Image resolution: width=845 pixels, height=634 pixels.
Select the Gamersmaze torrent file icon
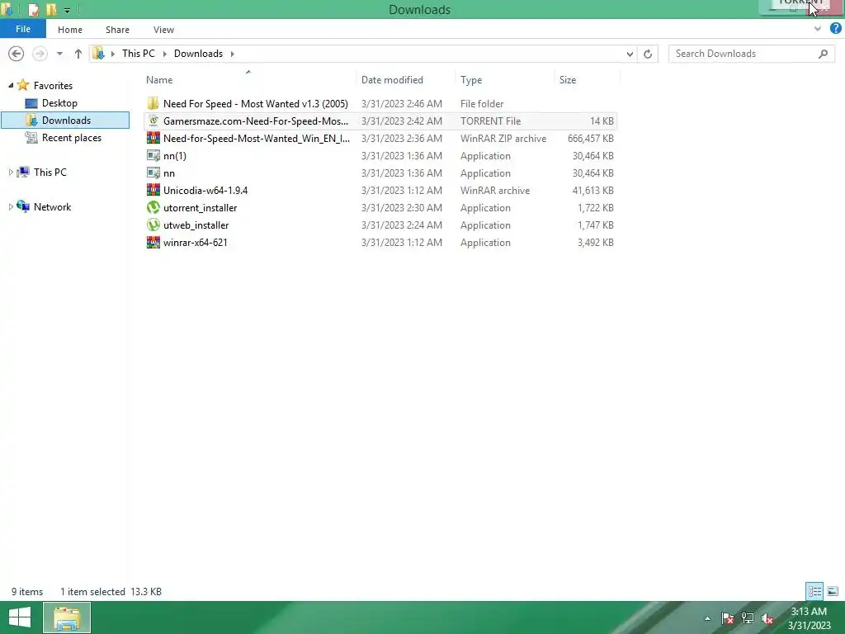coord(153,121)
